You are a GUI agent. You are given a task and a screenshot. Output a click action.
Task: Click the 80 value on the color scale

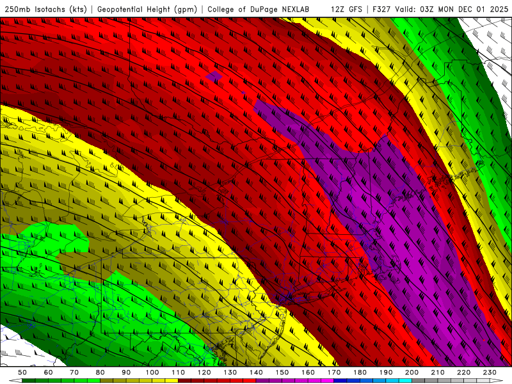coord(100,372)
